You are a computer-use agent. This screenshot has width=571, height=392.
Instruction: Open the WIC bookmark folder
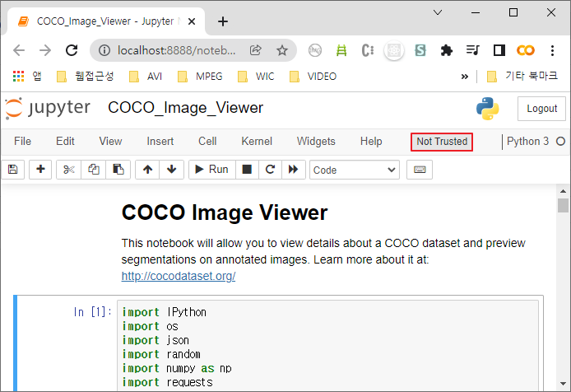pos(256,77)
